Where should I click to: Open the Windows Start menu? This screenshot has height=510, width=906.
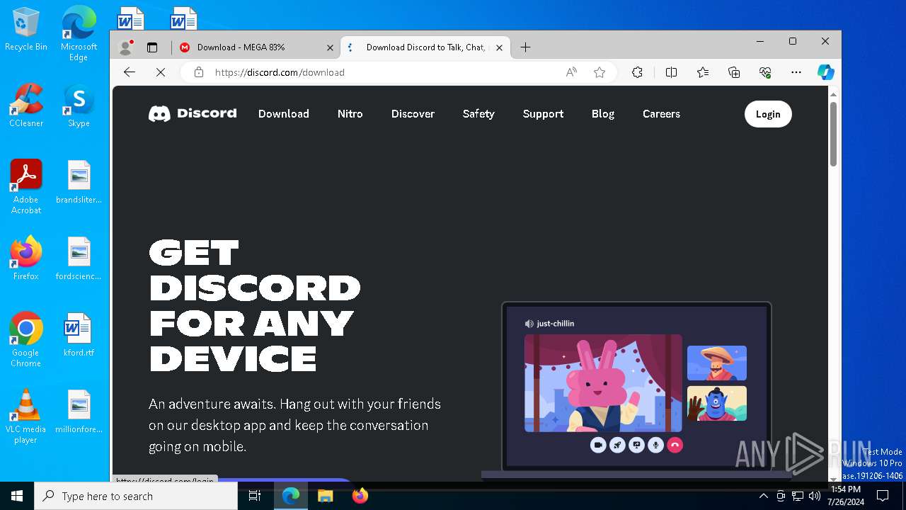point(17,496)
